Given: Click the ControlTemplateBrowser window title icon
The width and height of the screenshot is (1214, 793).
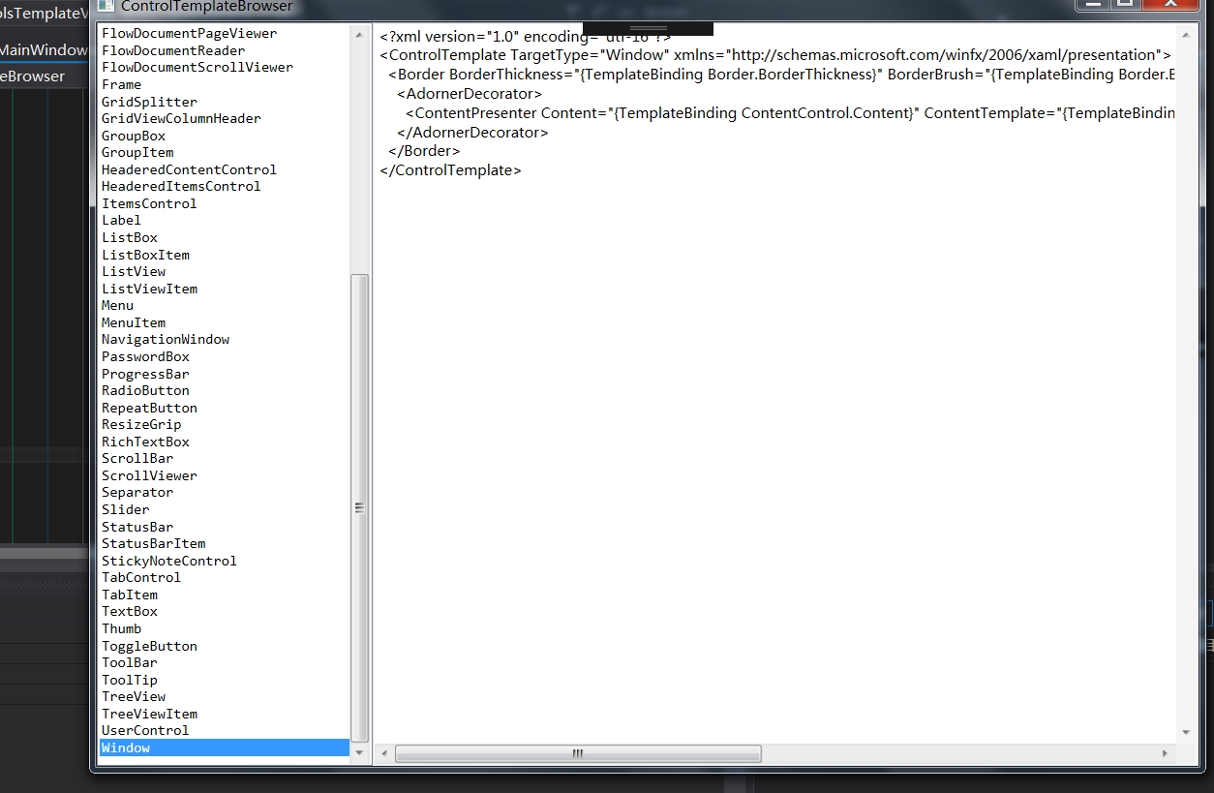Looking at the screenshot, I should tap(105, 6).
